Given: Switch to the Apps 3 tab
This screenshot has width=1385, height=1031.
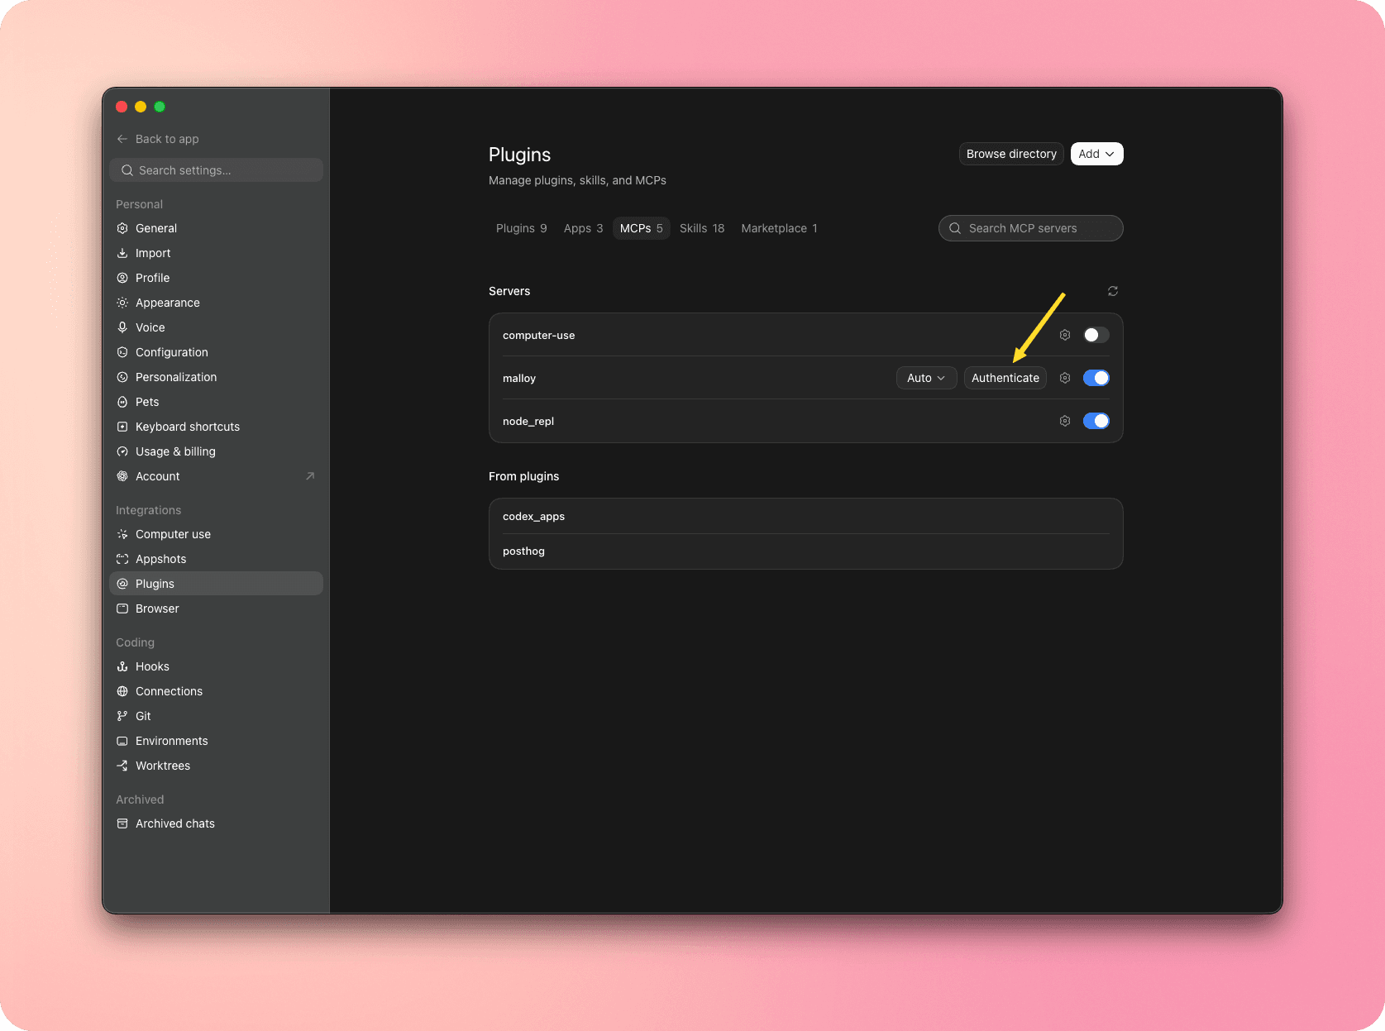Looking at the screenshot, I should [583, 228].
